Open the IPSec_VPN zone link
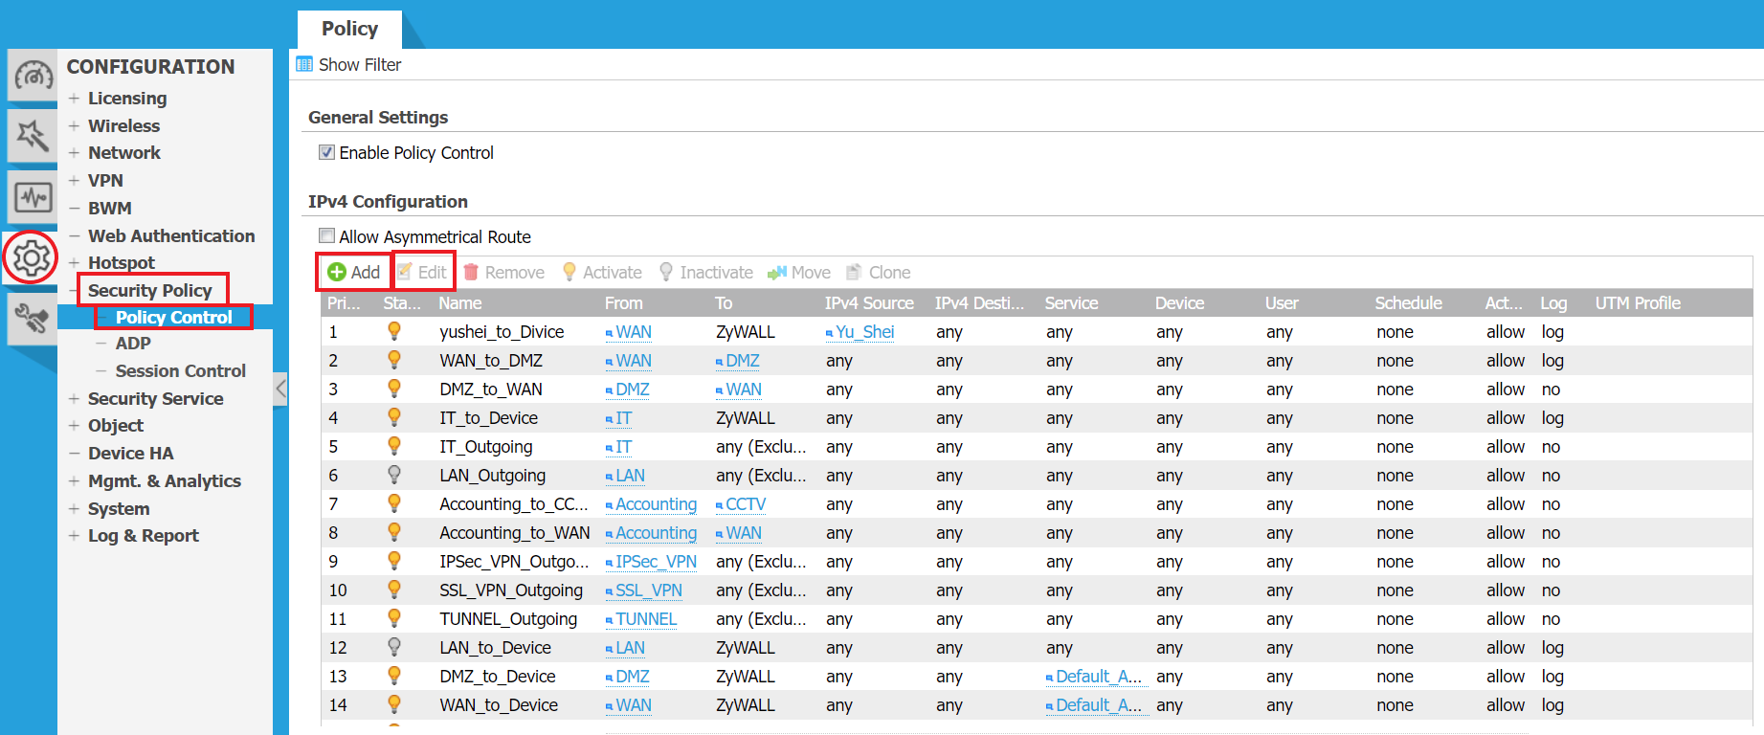 (x=656, y=562)
